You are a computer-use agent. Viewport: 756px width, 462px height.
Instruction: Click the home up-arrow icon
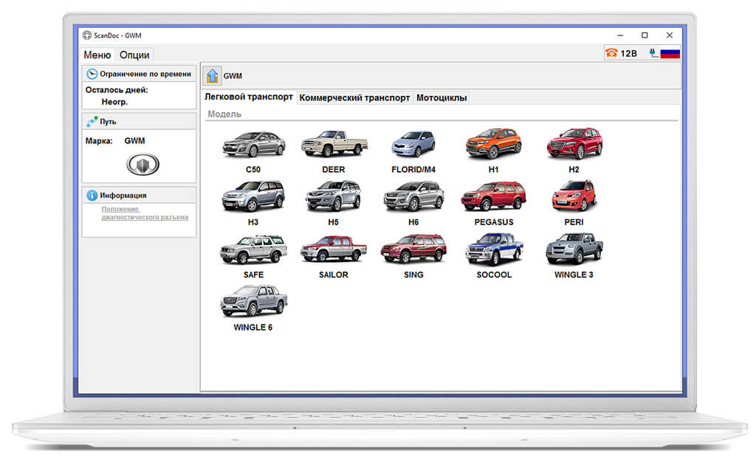tap(212, 75)
